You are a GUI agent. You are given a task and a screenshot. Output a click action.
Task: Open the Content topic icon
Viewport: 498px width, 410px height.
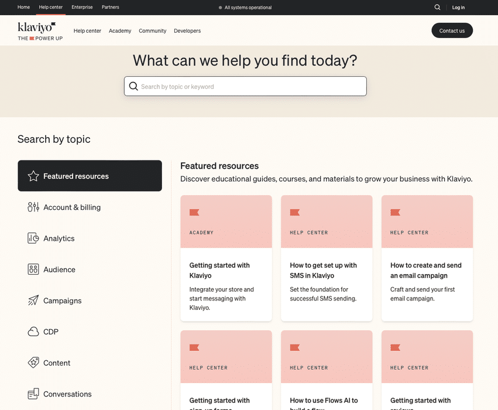[x=33, y=363]
